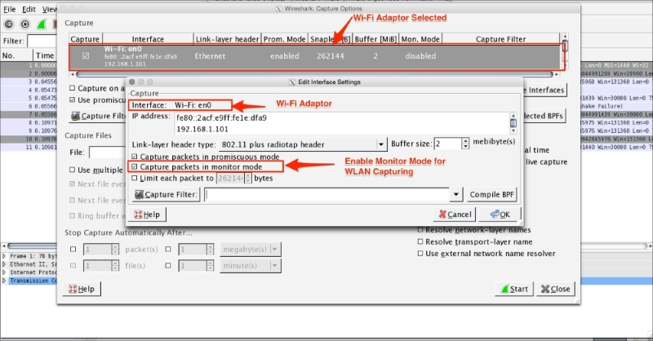Image resolution: width=653 pixels, height=341 pixels.
Task: Click the Link-layer header column header
Action: click(x=228, y=38)
